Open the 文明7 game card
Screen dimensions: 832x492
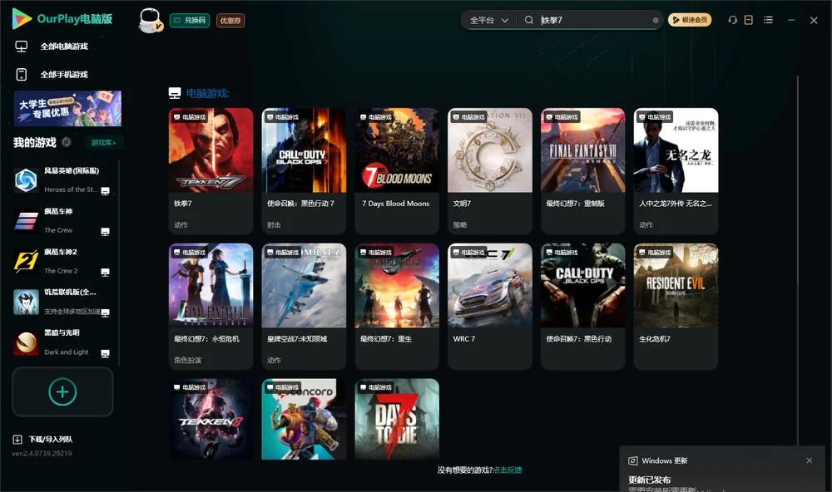tap(490, 170)
